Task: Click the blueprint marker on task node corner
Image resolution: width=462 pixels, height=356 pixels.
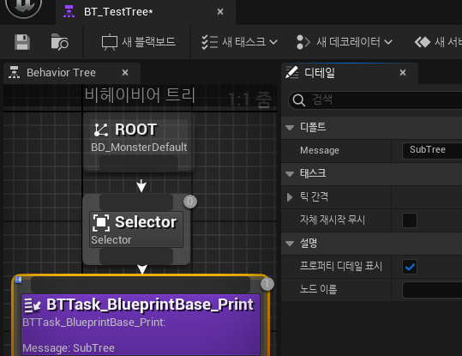Action: (18, 280)
